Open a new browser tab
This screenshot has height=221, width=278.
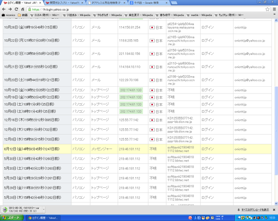(174, 3)
